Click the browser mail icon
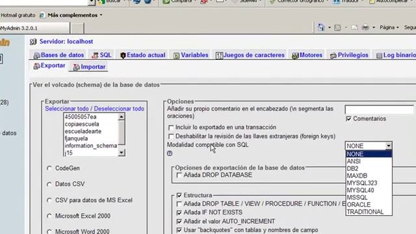Image resolution: width=416 pixels, height=234 pixels. click(x=354, y=27)
